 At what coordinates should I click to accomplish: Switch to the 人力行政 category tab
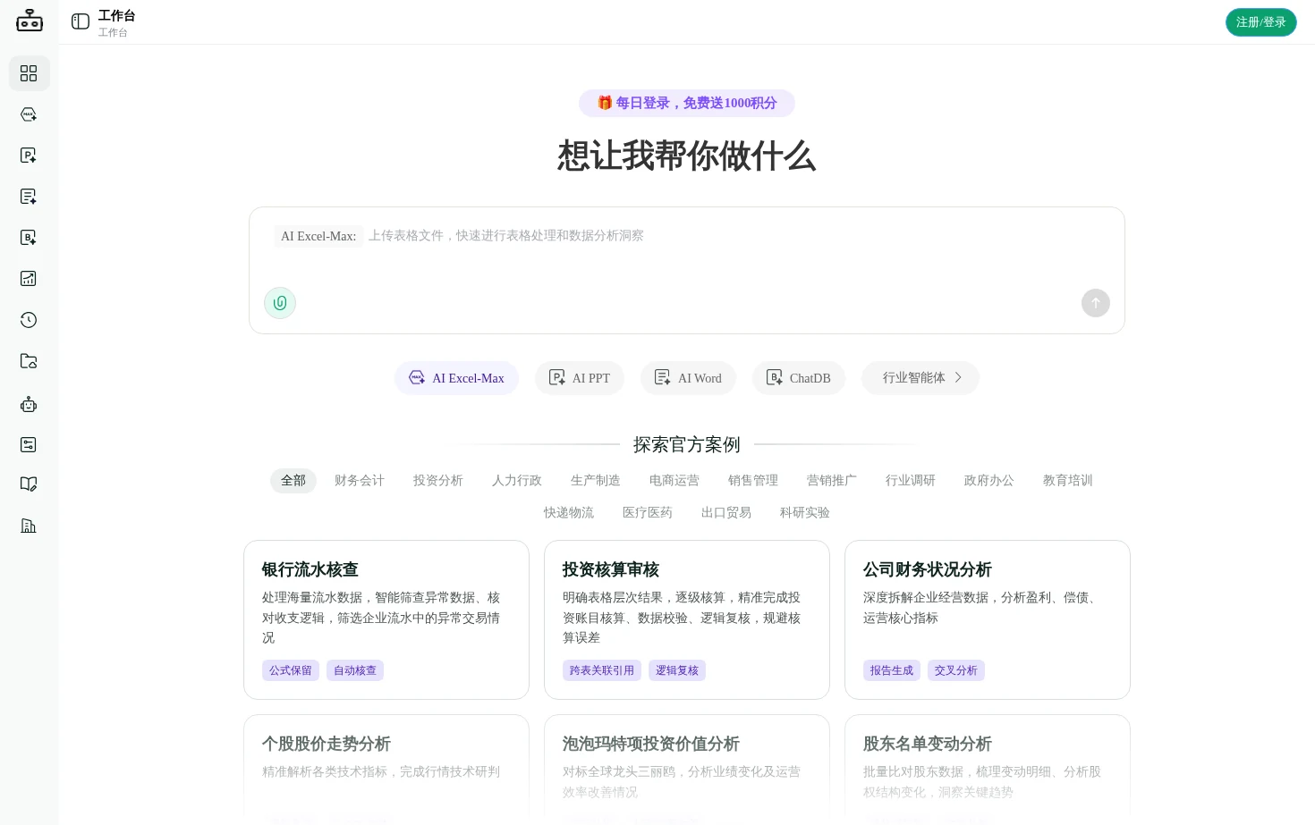coord(517,481)
